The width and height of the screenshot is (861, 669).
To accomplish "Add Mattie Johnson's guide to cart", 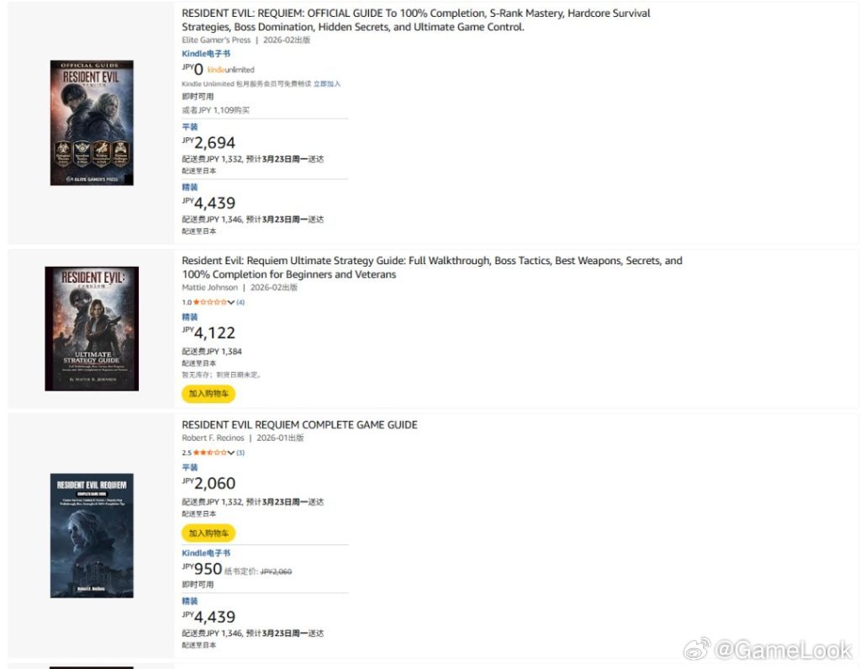I will click(209, 394).
